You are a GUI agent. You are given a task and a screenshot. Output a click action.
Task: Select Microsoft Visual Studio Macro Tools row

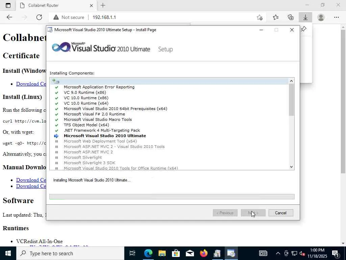click(98, 120)
